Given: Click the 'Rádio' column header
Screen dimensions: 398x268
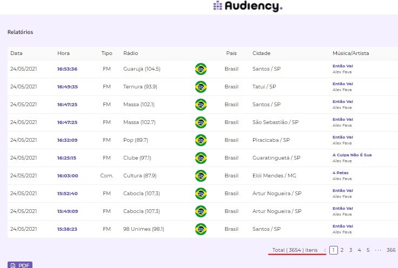Looking at the screenshot, I should 130,53.
